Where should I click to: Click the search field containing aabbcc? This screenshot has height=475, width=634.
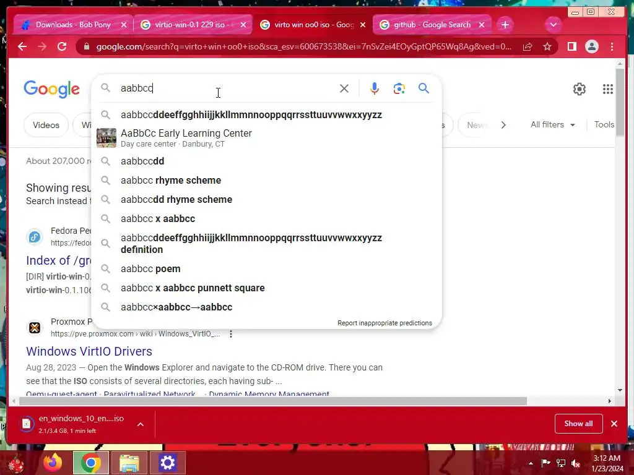(x=227, y=88)
